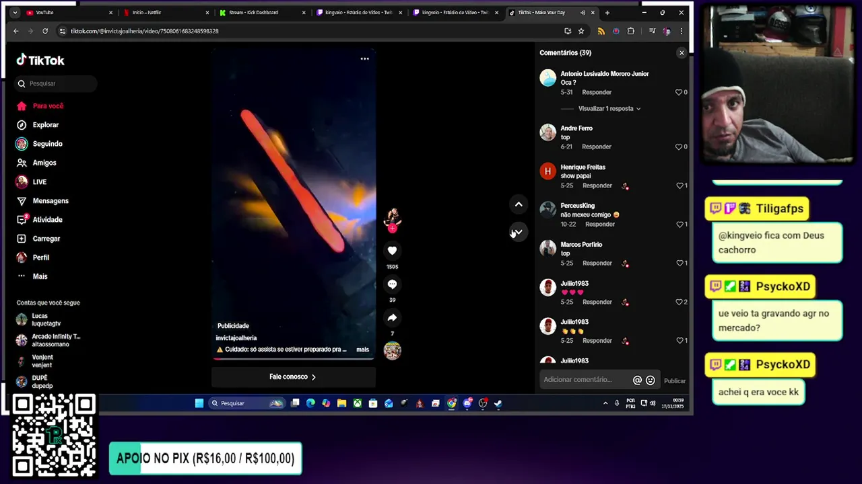Open the emoji picker in comment box
The width and height of the screenshot is (862, 484).
tap(650, 380)
